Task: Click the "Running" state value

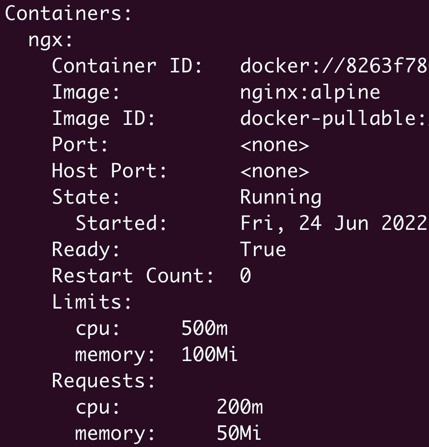Action: 281,197
